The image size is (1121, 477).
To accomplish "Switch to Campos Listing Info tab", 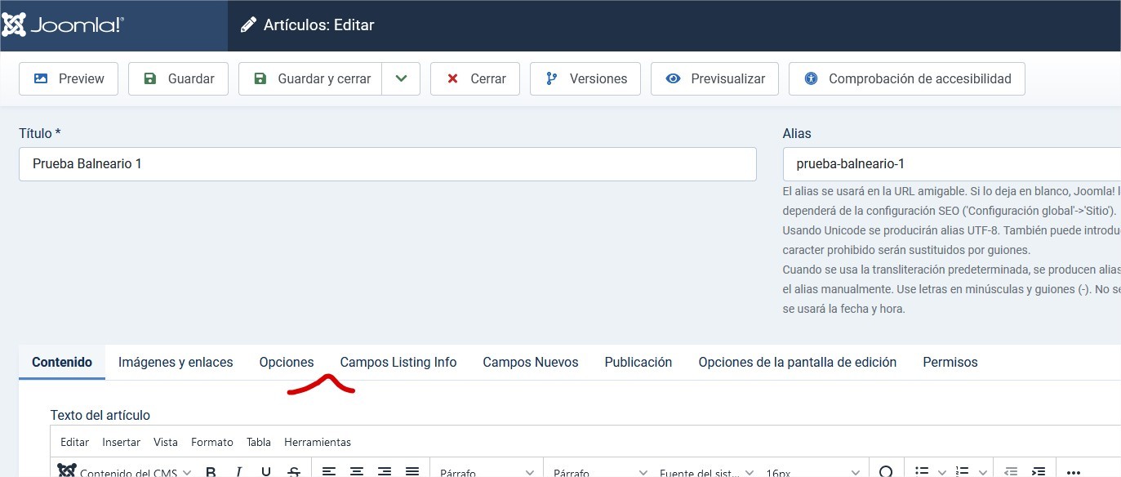I will point(398,362).
